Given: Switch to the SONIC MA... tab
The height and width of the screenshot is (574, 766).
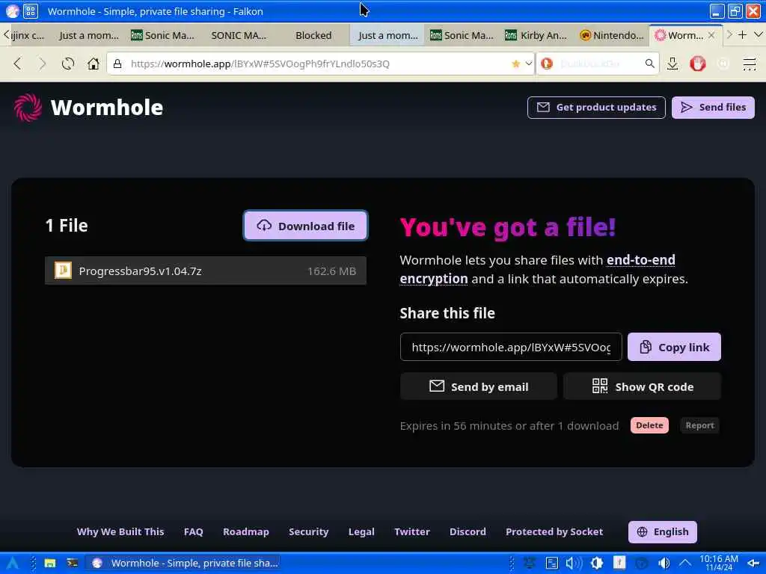Looking at the screenshot, I should (239, 35).
